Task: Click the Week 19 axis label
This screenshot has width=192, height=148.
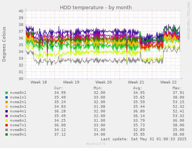Action: click(71, 82)
